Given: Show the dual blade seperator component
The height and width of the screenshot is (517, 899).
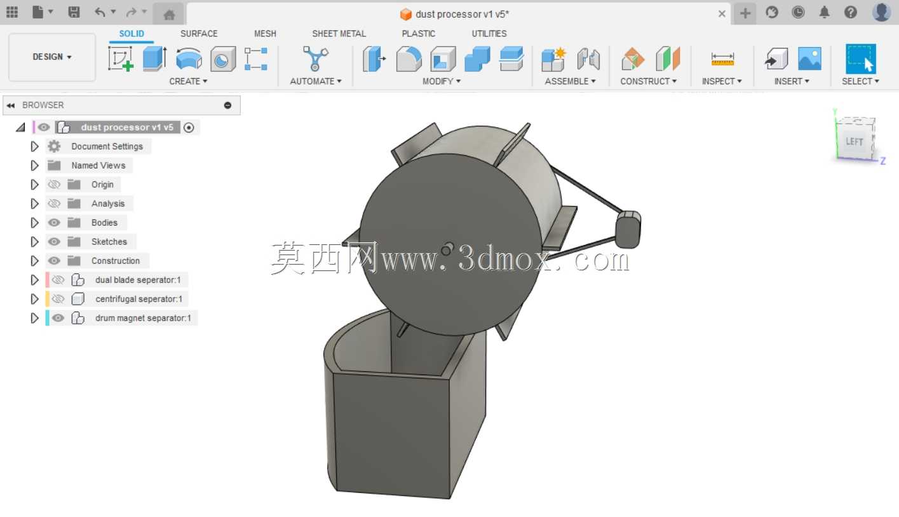Looking at the screenshot, I should [x=58, y=280].
